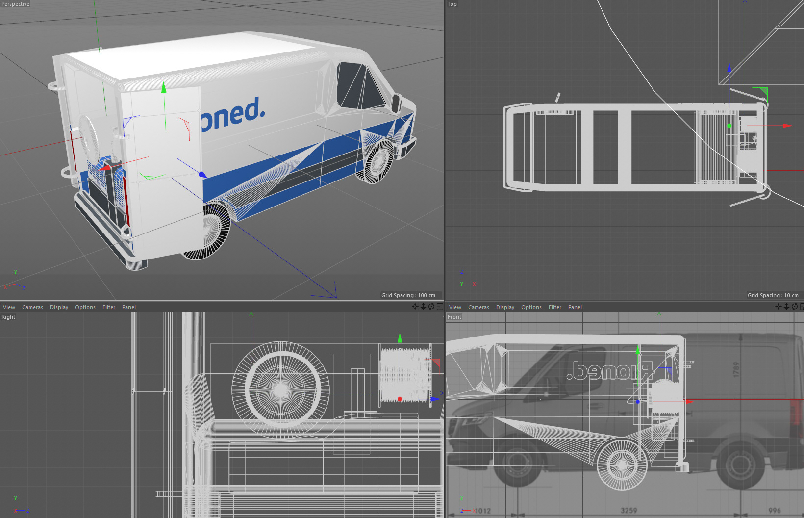804x518 pixels.
Task: Click the zoom camera icon in Right viewport
Action: coord(424,307)
